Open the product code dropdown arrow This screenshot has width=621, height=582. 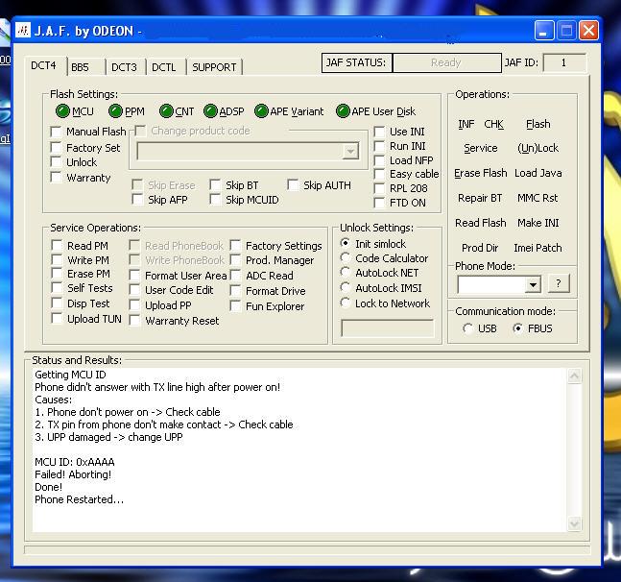tap(350, 152)
